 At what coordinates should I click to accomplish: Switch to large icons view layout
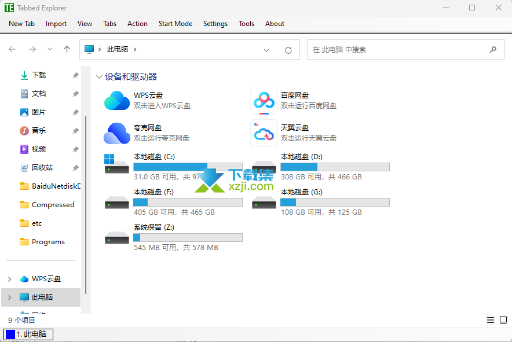pos(503,320)
